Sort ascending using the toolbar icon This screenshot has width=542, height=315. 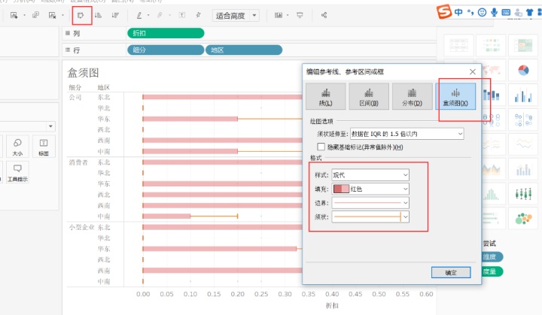click(x=98, y=15)
